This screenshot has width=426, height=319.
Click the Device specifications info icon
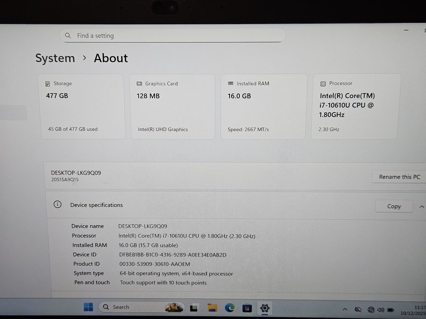click(58, 205)
